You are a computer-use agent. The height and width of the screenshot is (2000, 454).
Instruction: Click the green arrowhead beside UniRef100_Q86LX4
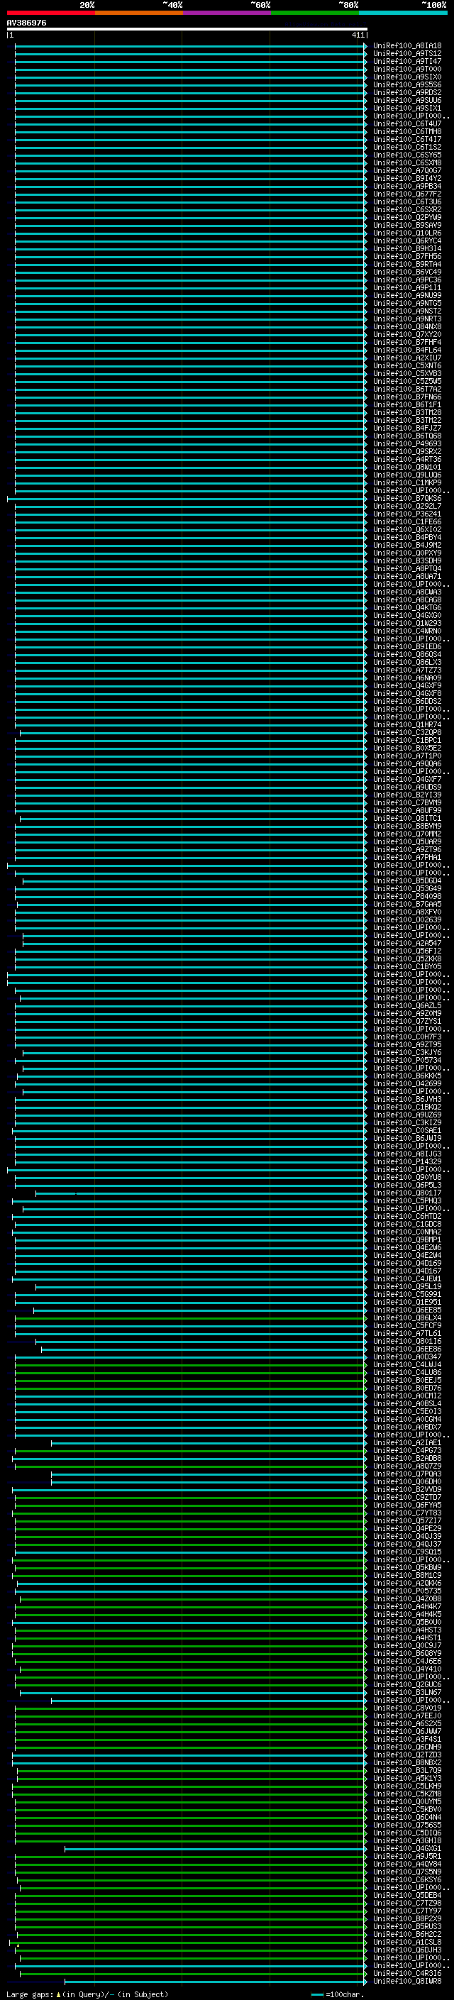(365, 1317)
